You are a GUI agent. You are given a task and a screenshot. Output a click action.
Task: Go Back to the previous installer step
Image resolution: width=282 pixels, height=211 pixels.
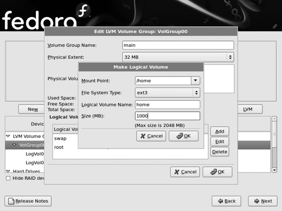226,201
